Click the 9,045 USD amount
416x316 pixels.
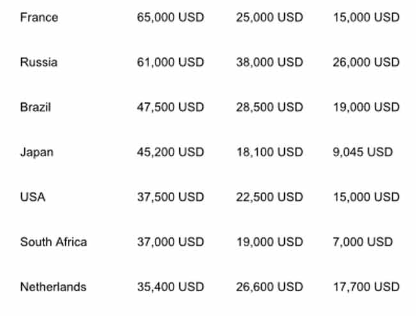[363, 152]
